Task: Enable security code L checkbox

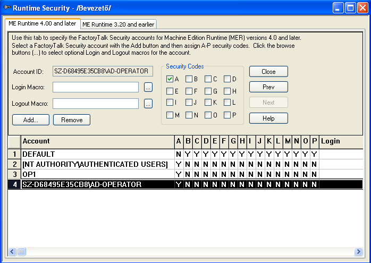Action: point(227,103)
